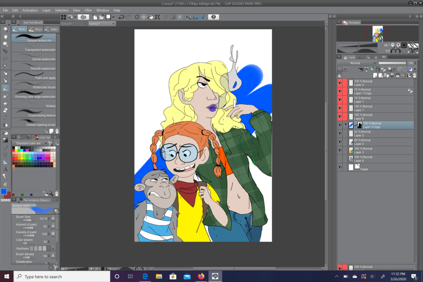The width and height of the screenshot is (423, 282).
Task: Open the Filter menu
Action: pos(88,10)
